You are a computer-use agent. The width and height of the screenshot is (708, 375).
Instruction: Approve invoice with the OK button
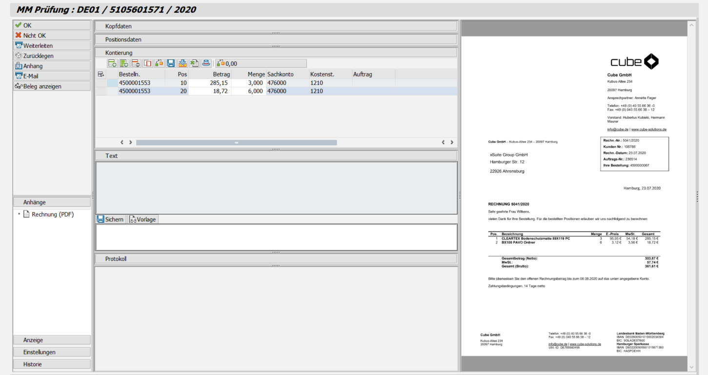[52, 25]
